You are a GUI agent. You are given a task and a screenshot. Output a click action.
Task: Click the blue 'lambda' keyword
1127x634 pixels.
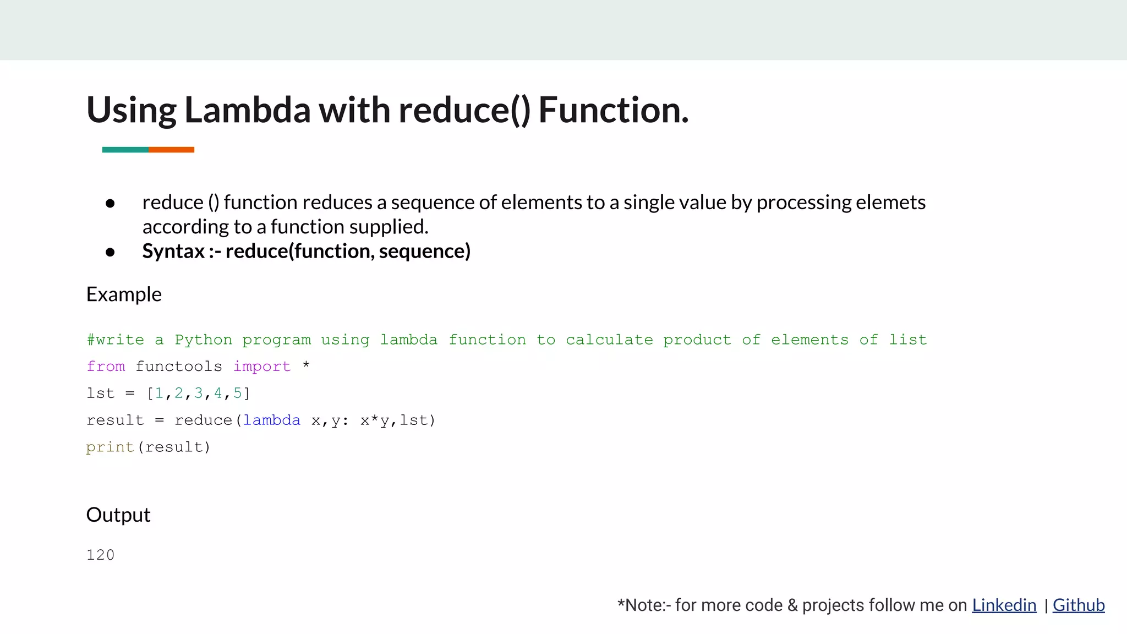coord(272,420)
